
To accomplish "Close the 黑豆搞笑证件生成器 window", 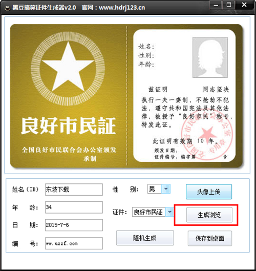I will pos(244,5).
